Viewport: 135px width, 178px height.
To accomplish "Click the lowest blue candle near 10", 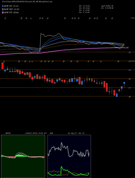I will 117,95.
